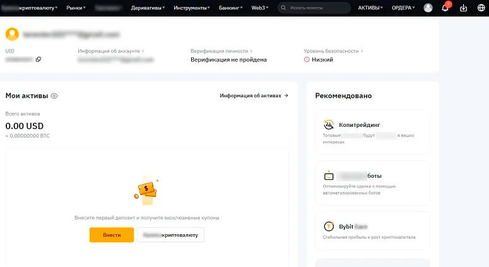The height and width of the screenshot is (267, 489).
Task: Click the Bybit Earn coin icon
Action: pos(329,226)
